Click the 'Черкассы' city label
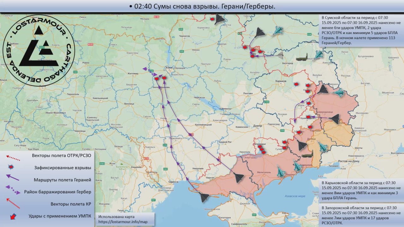 199,98
